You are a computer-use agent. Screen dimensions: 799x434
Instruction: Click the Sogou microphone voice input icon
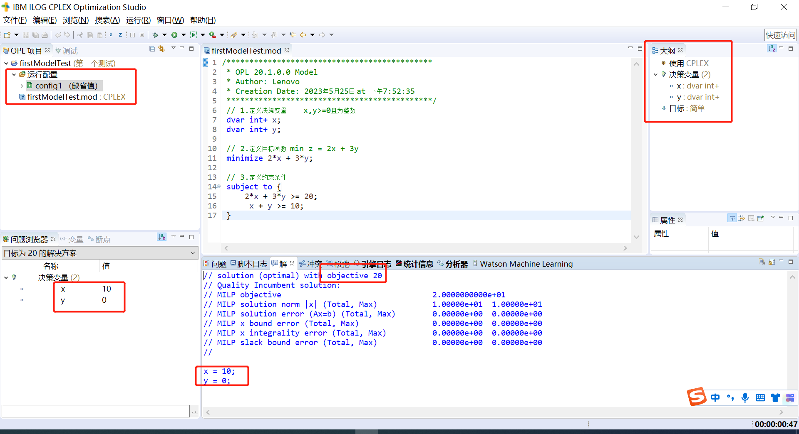(745, 397)
